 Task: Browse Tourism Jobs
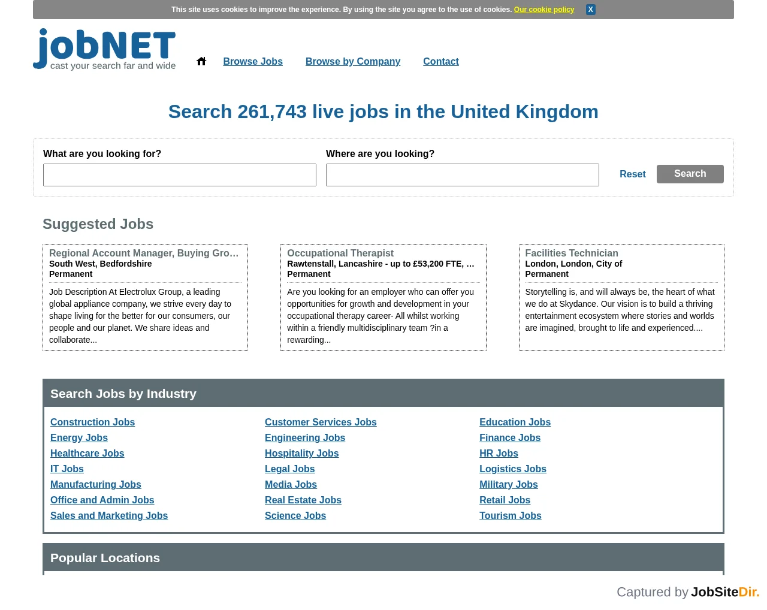[x=511, y=515]
